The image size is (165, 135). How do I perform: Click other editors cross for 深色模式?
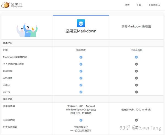136,78
